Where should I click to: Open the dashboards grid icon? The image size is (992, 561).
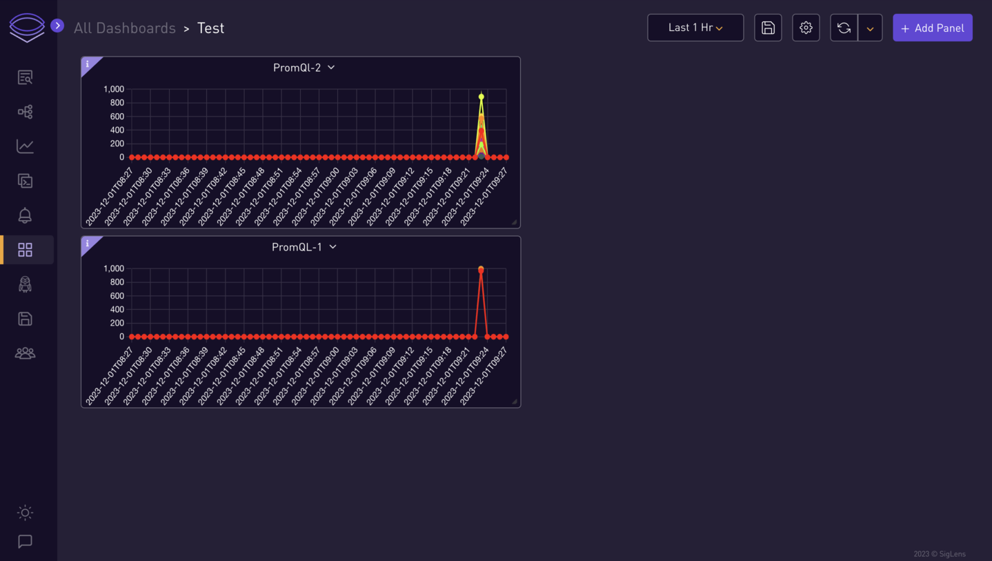click(25, 250)
